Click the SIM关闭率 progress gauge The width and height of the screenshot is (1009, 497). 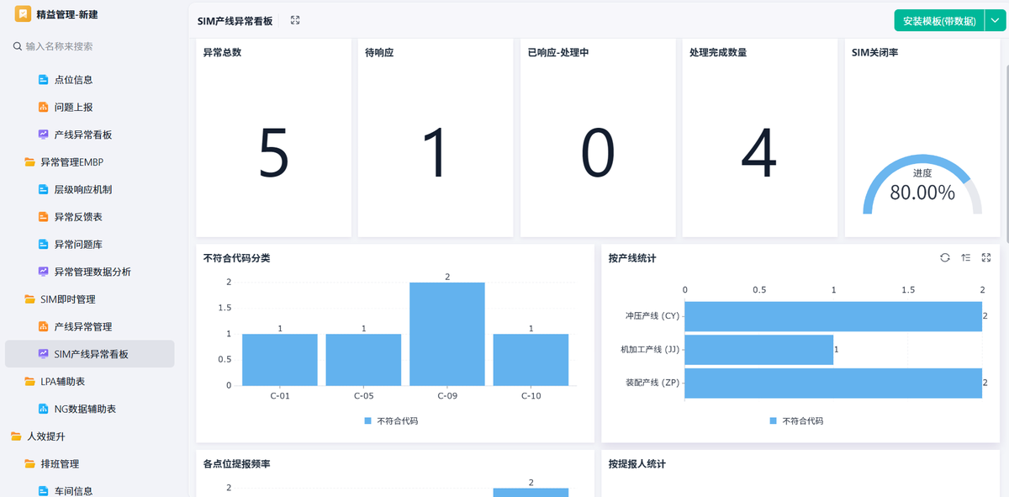coord(922,185)
